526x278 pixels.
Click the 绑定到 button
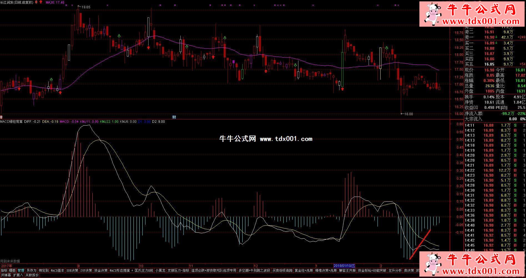coord(44,271)
